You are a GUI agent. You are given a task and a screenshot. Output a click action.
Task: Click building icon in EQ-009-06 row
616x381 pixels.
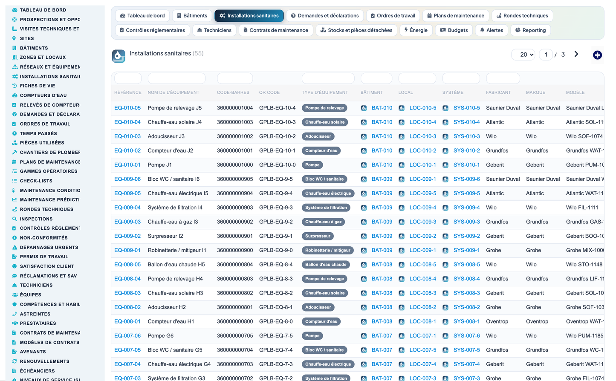(x=364, y=179)
